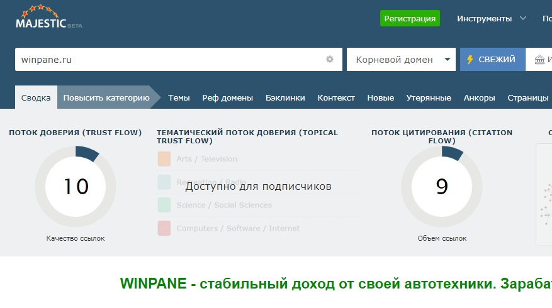Open the Инструменты menu
The width and height of the screenshot is (552, 308).
click(485, 19)
